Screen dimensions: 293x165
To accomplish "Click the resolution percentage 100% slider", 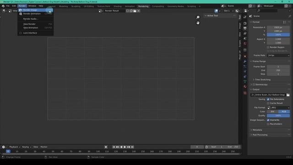I will coord(278,35).
